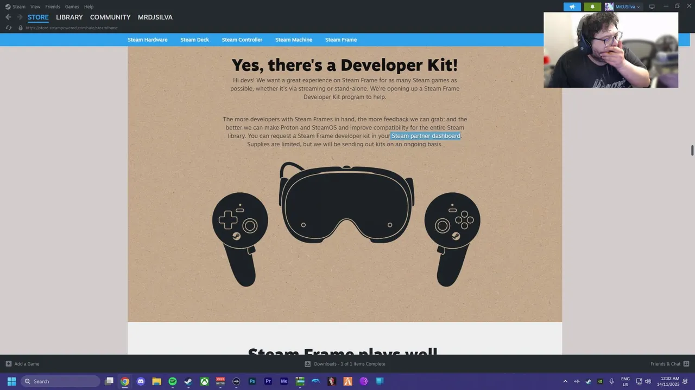Click the Big Picture mode monitor icon
Image resolution: width=695 pixels, height=390 pixels.
[x=652, y=6]
